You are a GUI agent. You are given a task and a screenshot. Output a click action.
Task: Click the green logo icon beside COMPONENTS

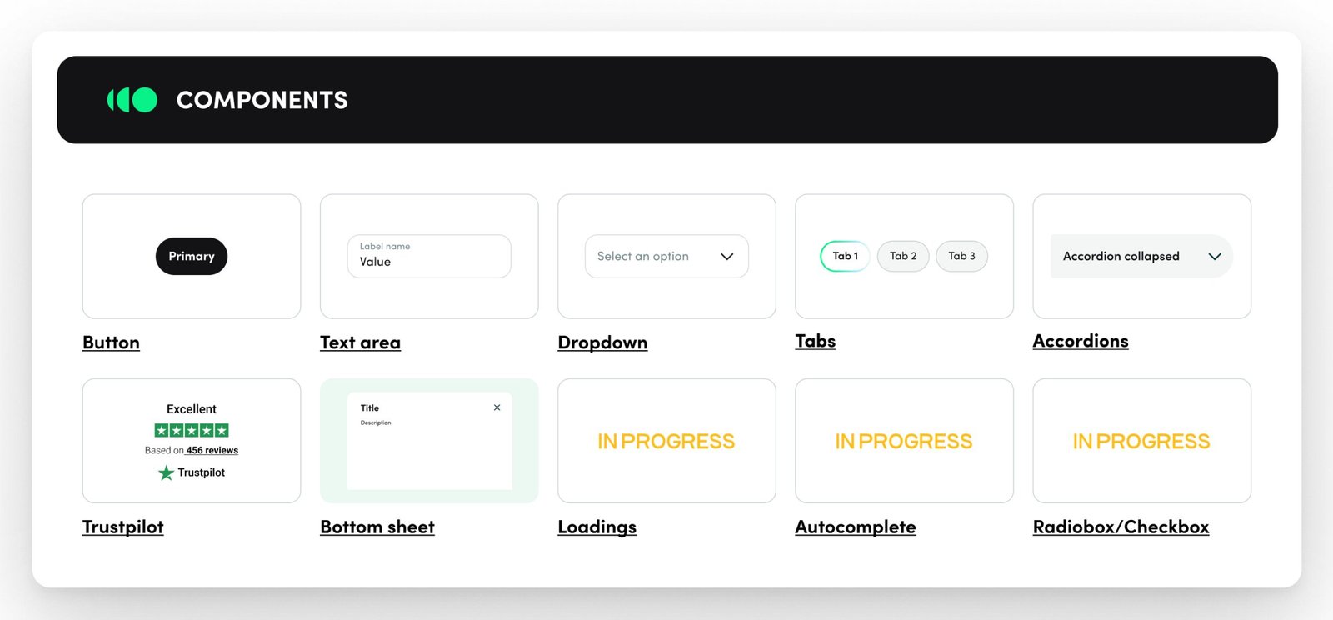pyautogui.click(x=132, y=100)
